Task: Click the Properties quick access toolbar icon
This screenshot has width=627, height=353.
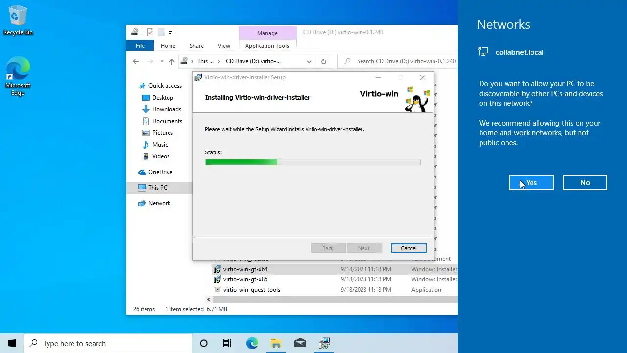Action: tap(150, 32)
